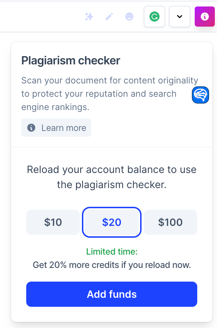
Task: Click the info icon beside Learn more
Action: [x=32, y=128]
